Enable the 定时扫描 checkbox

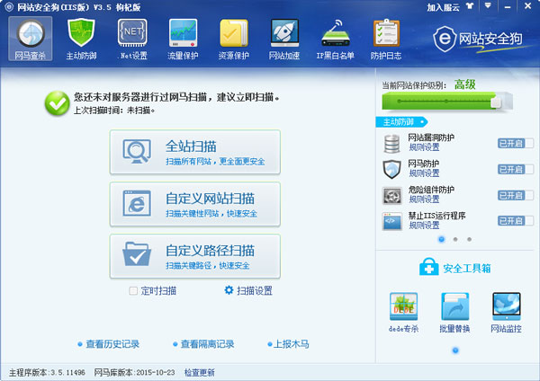(133, 291)
